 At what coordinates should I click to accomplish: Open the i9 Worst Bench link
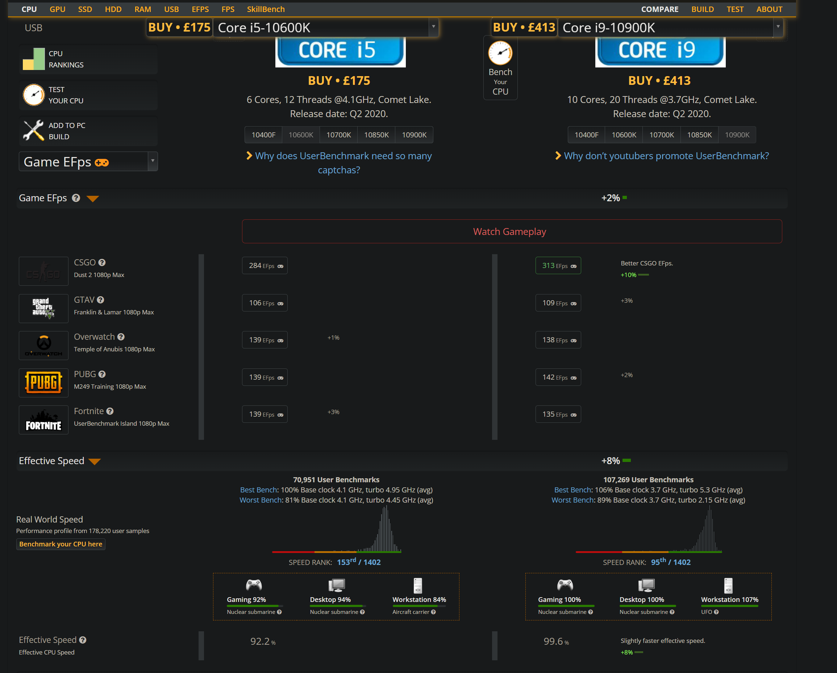coord(572,500)
